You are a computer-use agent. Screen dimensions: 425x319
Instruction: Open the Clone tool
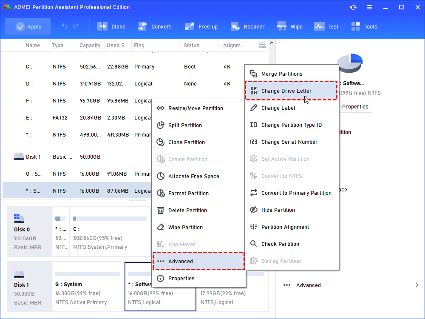111,26
